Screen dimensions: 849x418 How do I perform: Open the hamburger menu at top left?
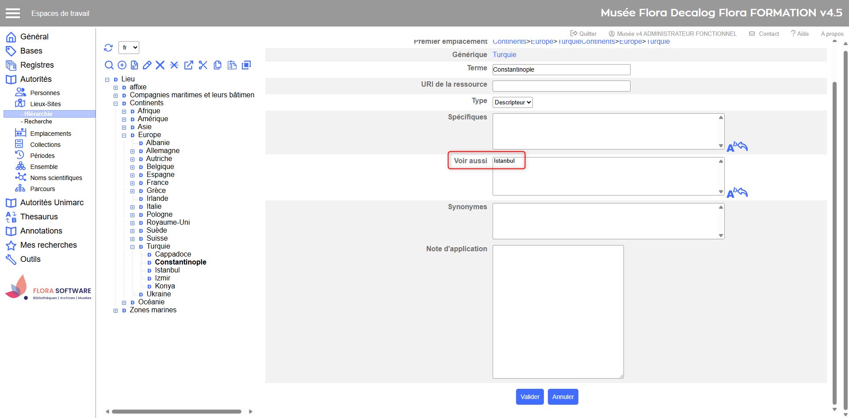(x=13, y=13)
